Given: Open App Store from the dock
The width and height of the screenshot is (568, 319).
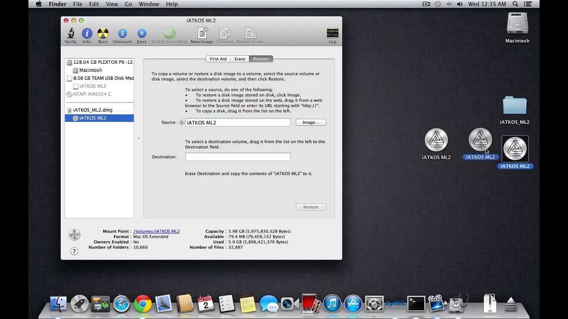Looking at the screenshot, I should [x=353, y=303].
